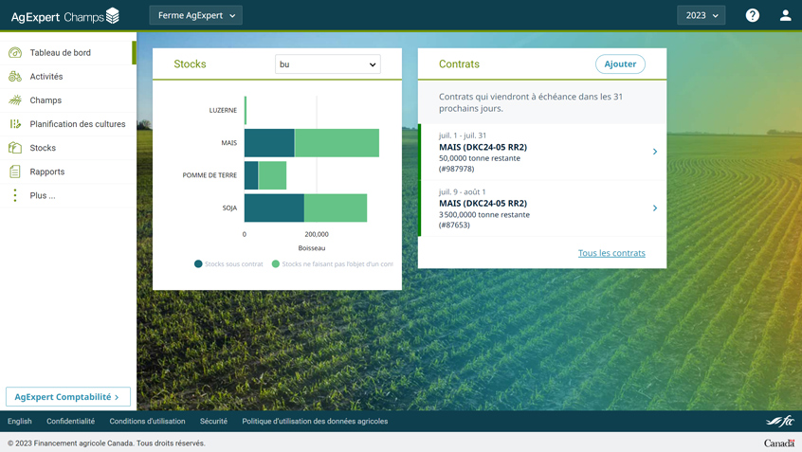Click the LUZERNE bar in chart

click(x=246, y=111)
